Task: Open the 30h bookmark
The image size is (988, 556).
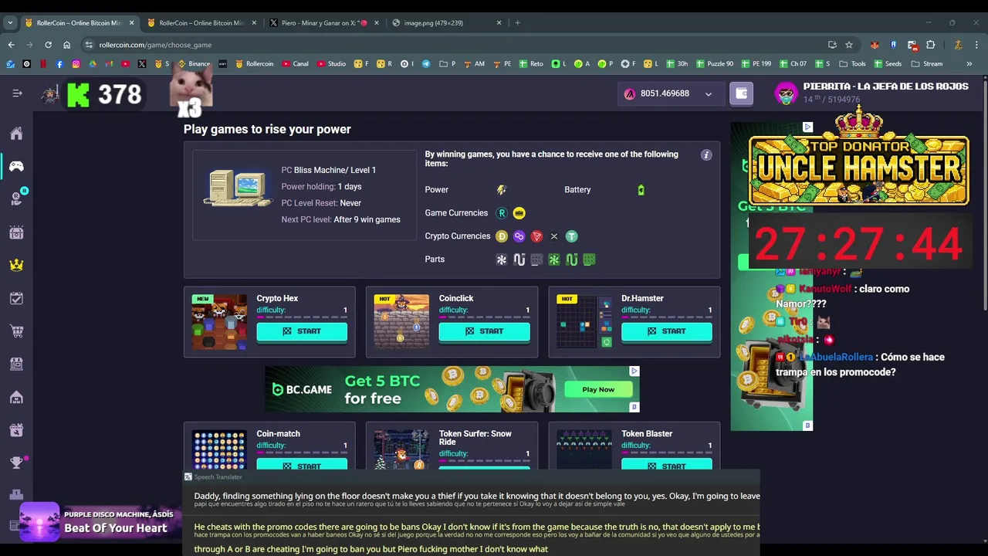Action: [x=677, y=64]
